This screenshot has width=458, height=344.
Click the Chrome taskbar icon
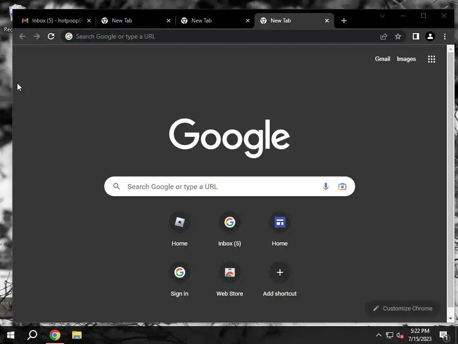click(x=55, y=335)
